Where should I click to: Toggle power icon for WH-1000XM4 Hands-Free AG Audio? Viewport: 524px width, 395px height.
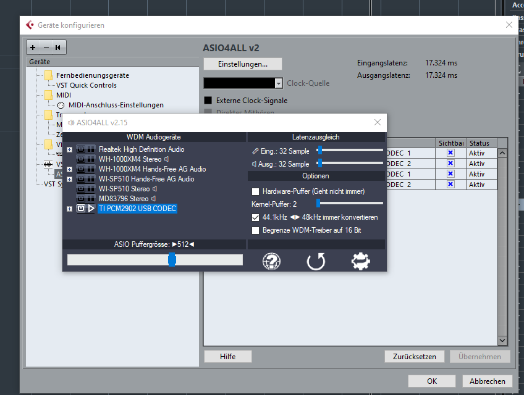pyautogui.click(x=81, y=169)
